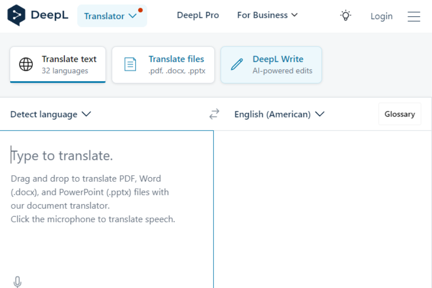Open DeepL Pro from the header

click(198, 15)
